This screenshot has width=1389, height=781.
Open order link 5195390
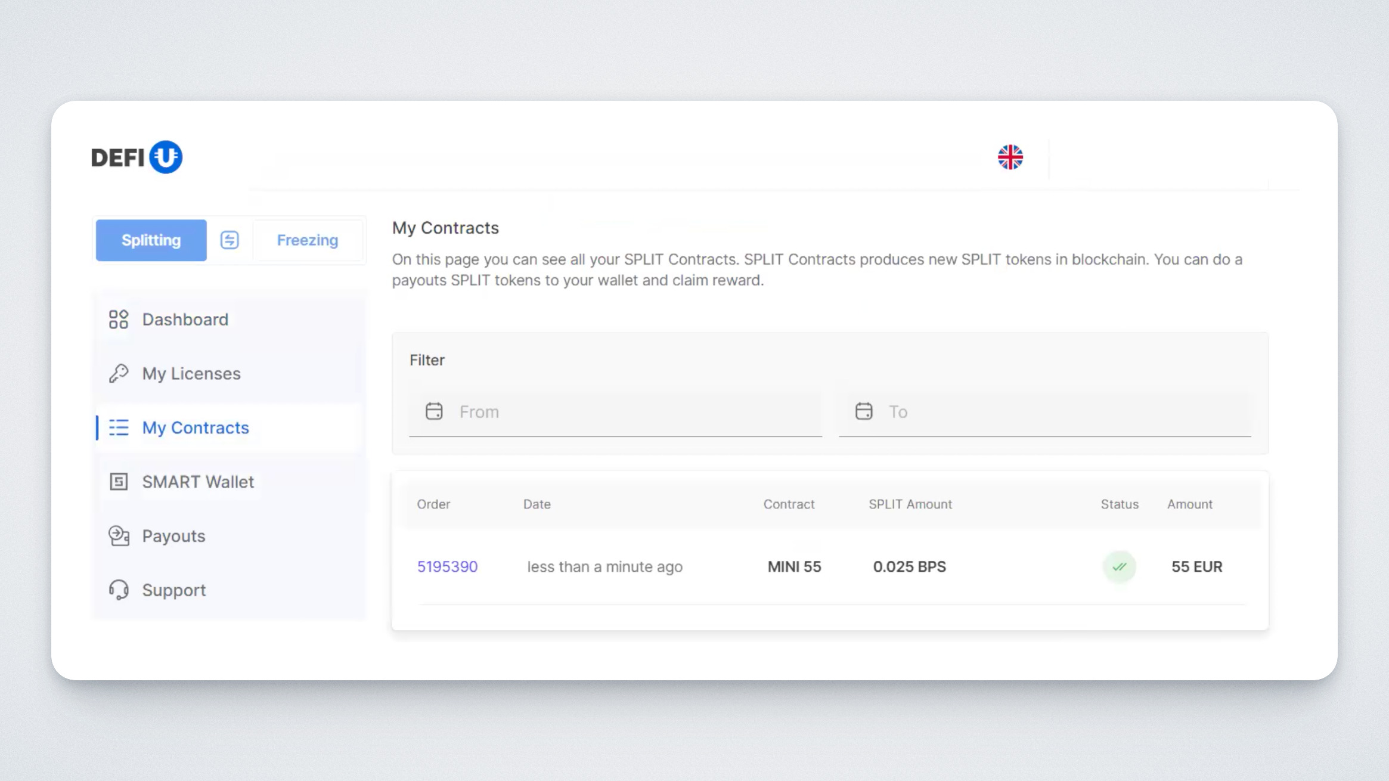(x=447, y=567)
